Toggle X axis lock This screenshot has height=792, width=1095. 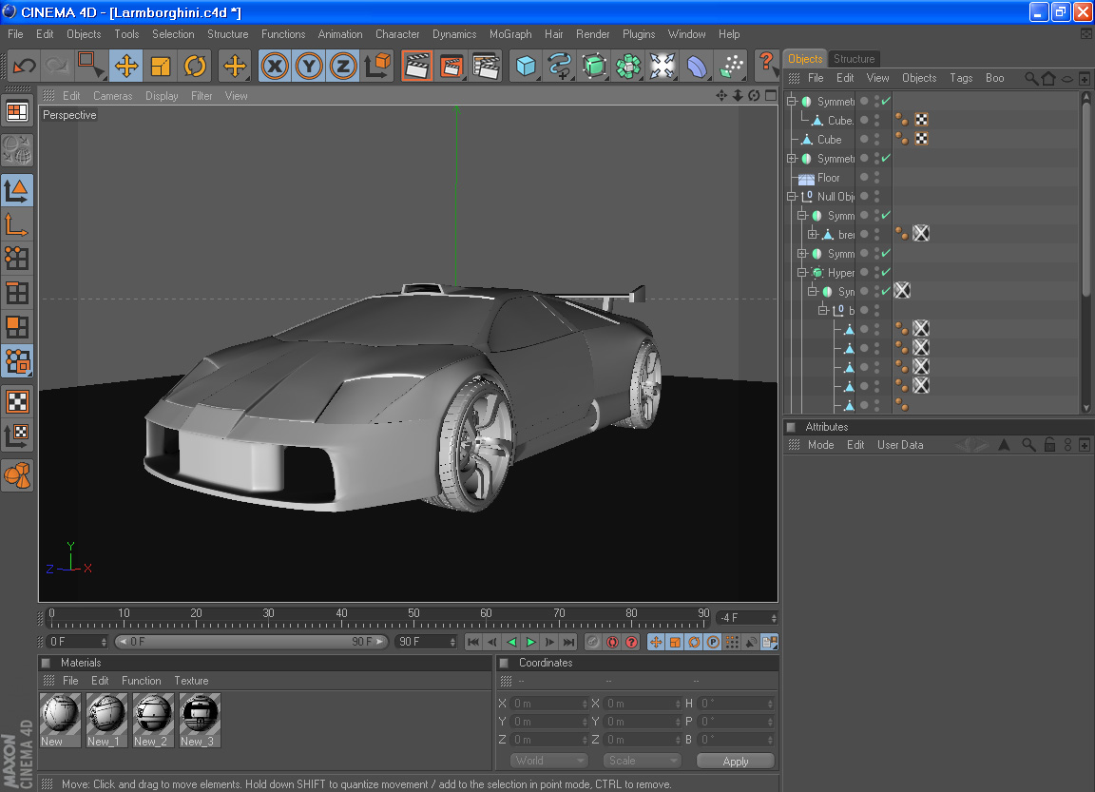point(275,67)
